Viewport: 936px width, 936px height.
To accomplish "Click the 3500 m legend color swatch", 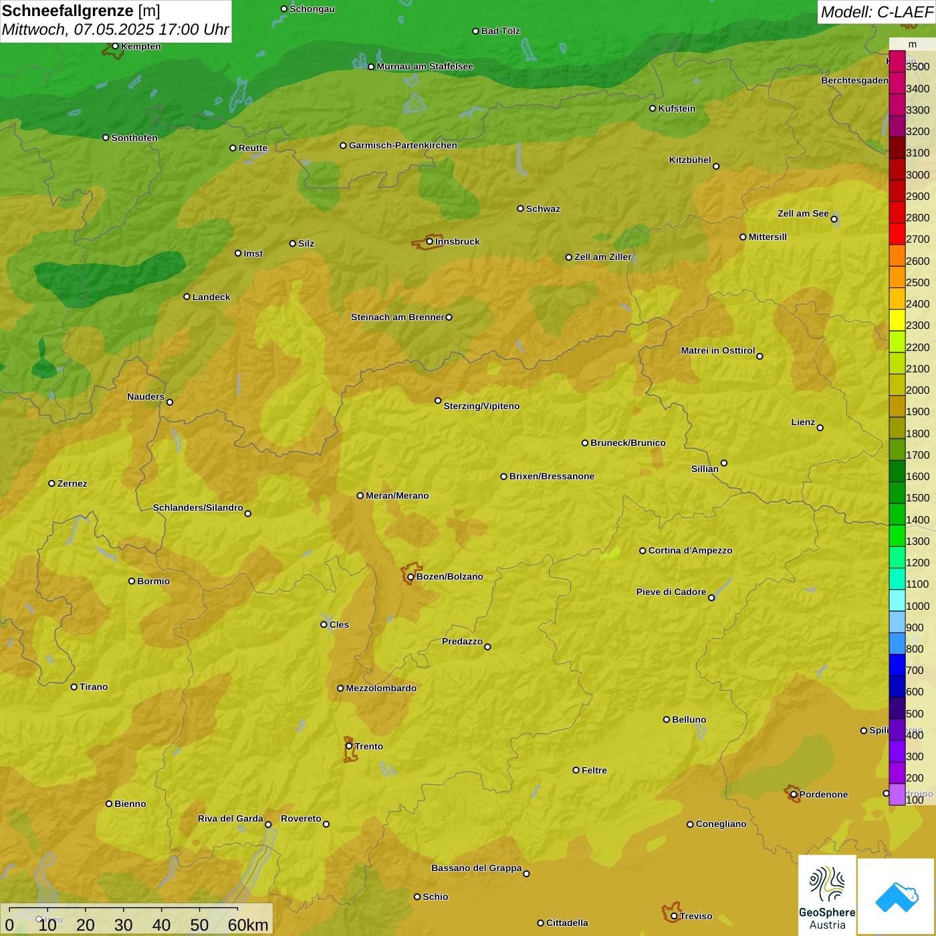I will coord(897,62).
